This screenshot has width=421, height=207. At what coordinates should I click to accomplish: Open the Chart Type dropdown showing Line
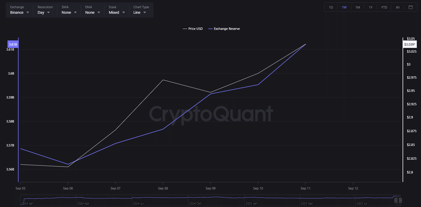[x=140, y=13]
